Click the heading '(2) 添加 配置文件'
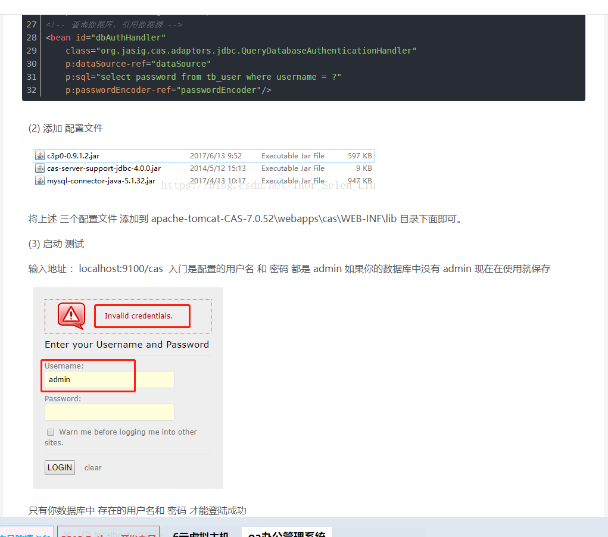 point(66,129)
